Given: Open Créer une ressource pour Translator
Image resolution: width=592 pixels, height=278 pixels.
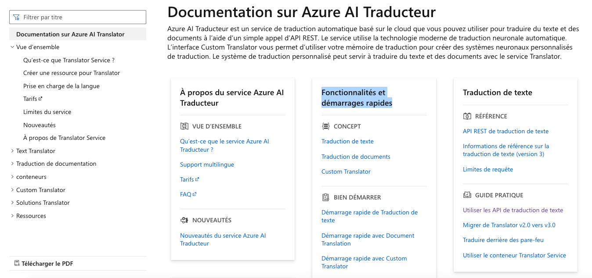Looking at the screenshot, I should [72, 73].
